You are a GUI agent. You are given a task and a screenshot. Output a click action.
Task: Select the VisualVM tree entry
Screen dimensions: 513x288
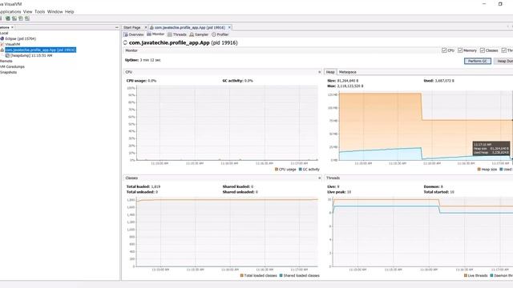[13, 44]
